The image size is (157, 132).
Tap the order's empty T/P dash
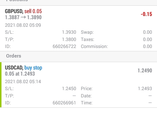(x=74, y=96)
